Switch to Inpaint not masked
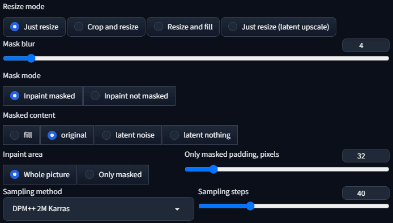The height and width of the screenshot is (223, 393). pyautogui.click(x=129, y=96)
